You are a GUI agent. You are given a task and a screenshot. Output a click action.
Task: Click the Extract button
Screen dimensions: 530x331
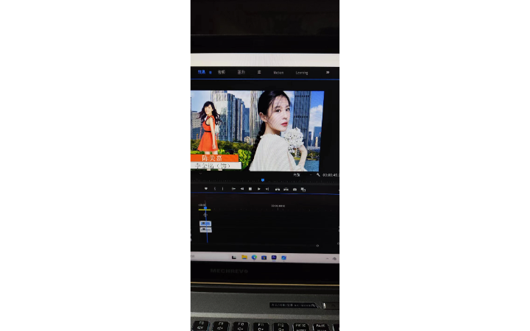(286, 189)
